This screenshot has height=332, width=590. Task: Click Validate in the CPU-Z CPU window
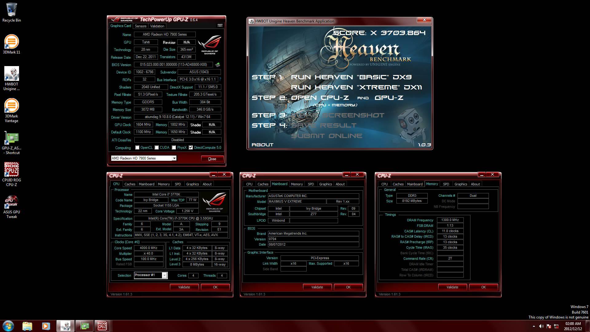[184, 287]
